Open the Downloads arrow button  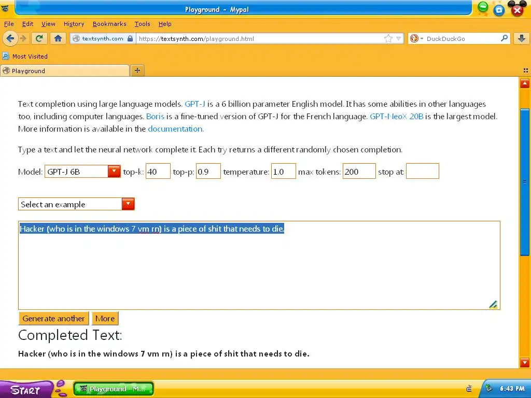point(522,38)
